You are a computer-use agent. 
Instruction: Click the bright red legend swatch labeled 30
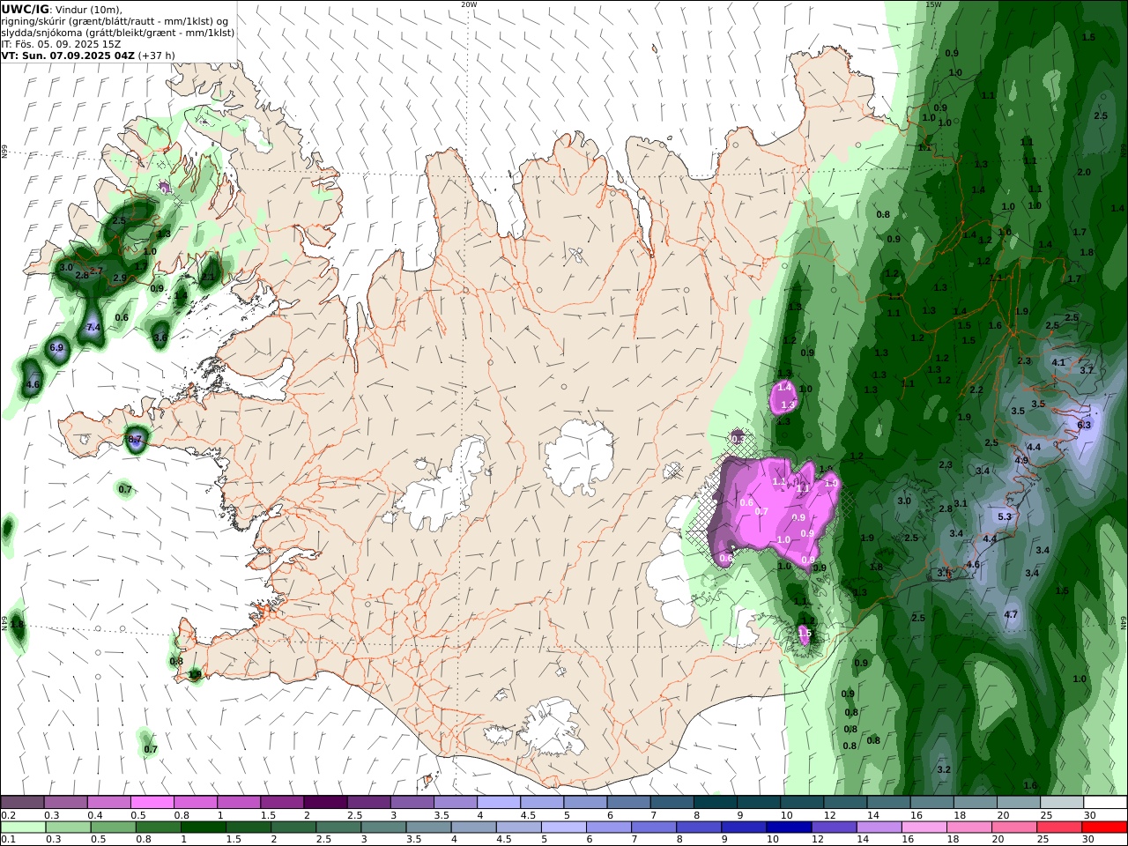tap(1104, 827)
